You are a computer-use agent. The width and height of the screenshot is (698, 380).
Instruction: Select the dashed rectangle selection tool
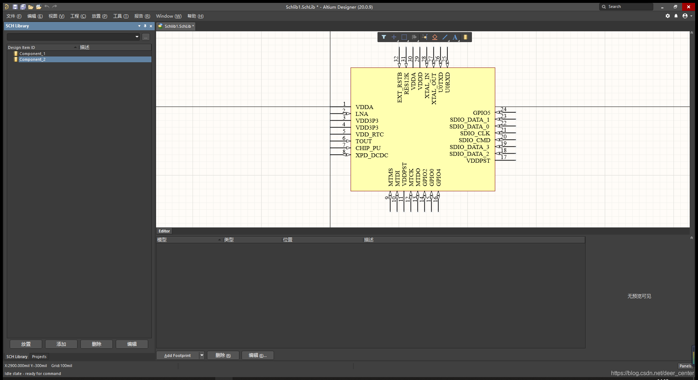[404, 37]
